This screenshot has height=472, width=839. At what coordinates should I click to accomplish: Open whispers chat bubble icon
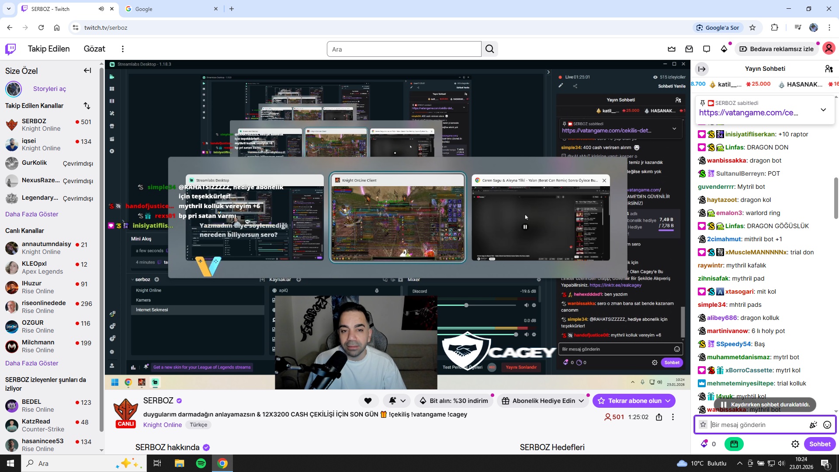[707, 49]
